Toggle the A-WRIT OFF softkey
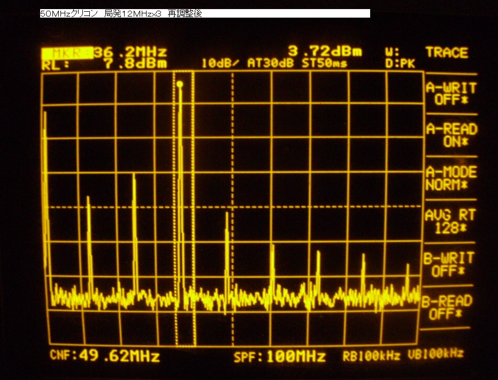Image resolution: width=498 pixels, height=380 pixels. [x=451, y=94]
